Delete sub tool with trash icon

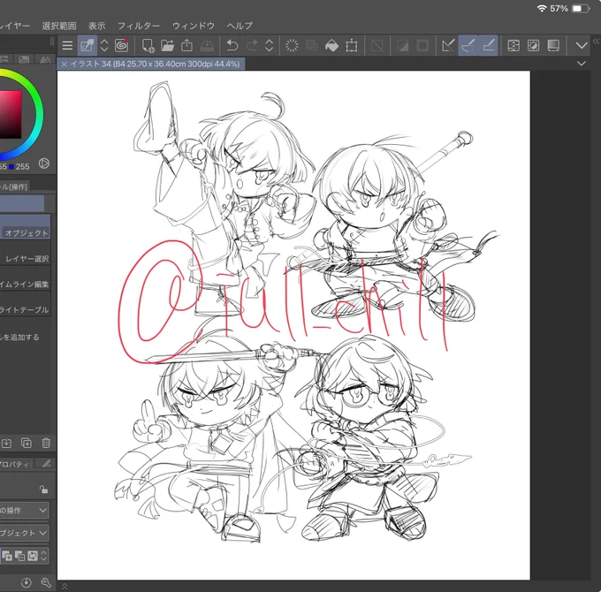tap(46, 443)
